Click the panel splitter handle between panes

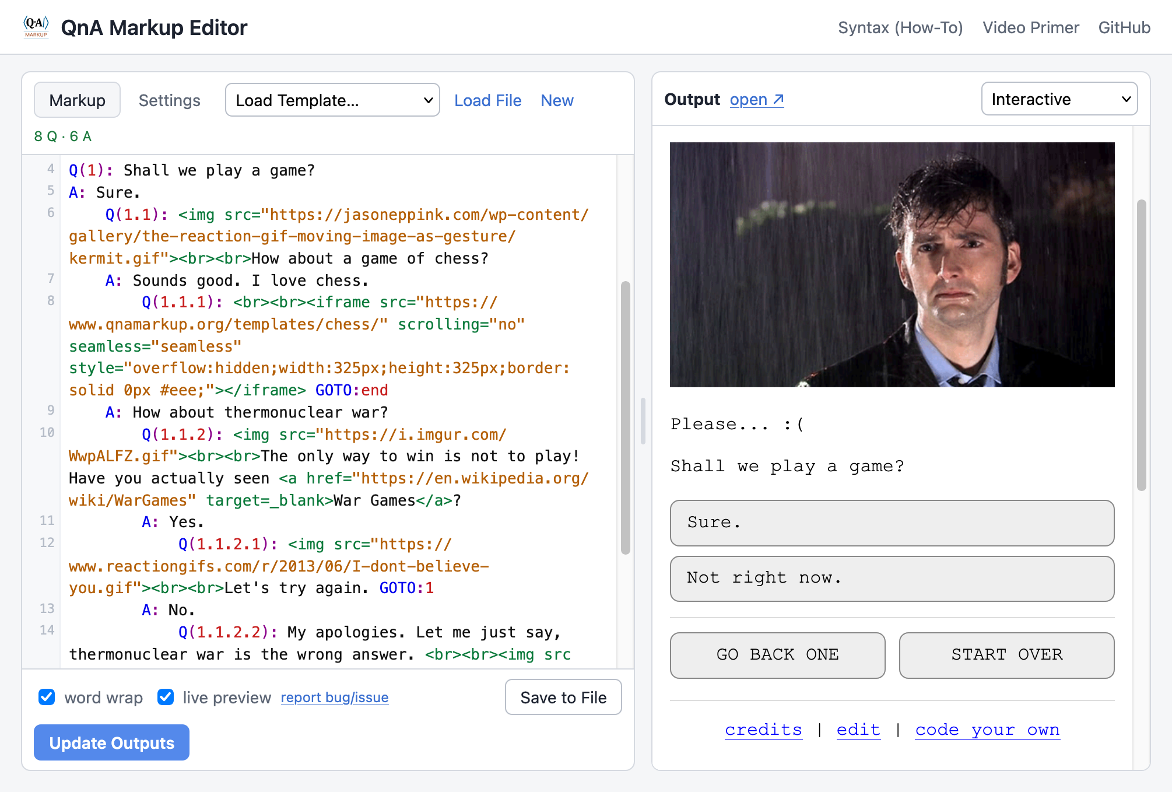click(x=643, y=421)
